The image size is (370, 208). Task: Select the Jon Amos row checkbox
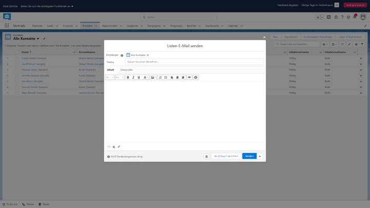pyautogui.click(x=17, y=81)
